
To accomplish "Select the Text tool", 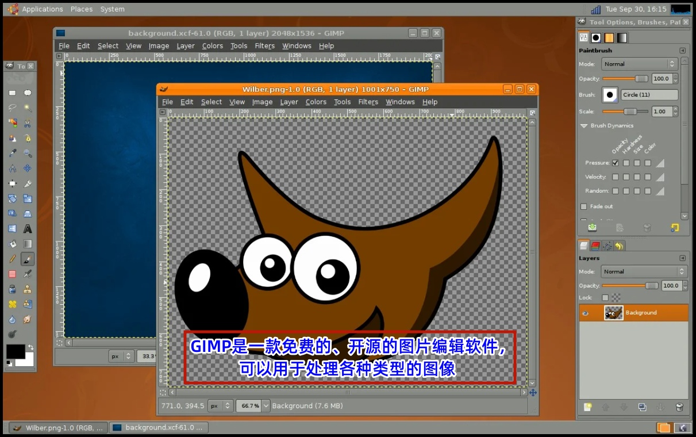I will (x=28, y=229).
